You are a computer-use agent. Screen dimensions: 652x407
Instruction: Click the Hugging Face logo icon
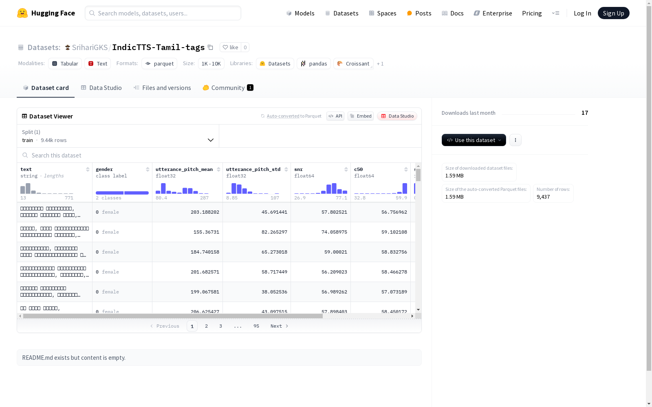point(22,13)
